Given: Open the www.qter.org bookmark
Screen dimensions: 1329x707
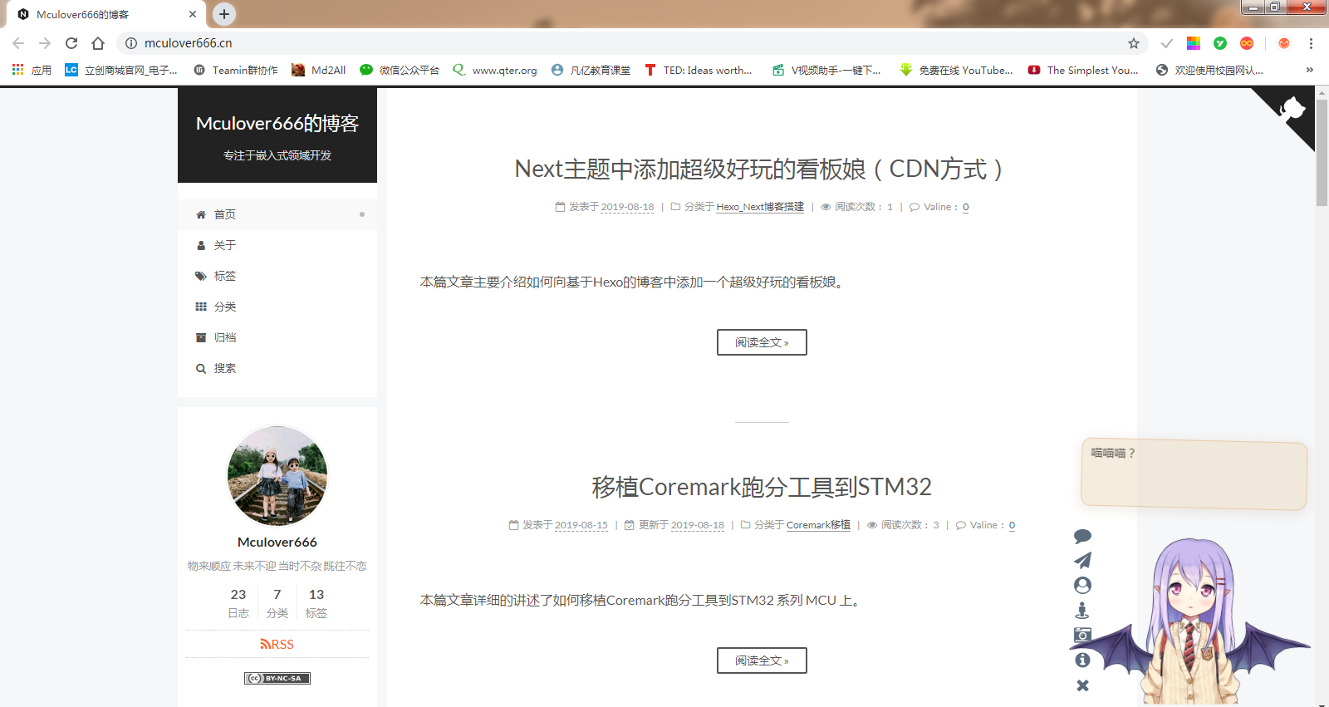Looking at the screenshot, I should [x=495, y=70].
